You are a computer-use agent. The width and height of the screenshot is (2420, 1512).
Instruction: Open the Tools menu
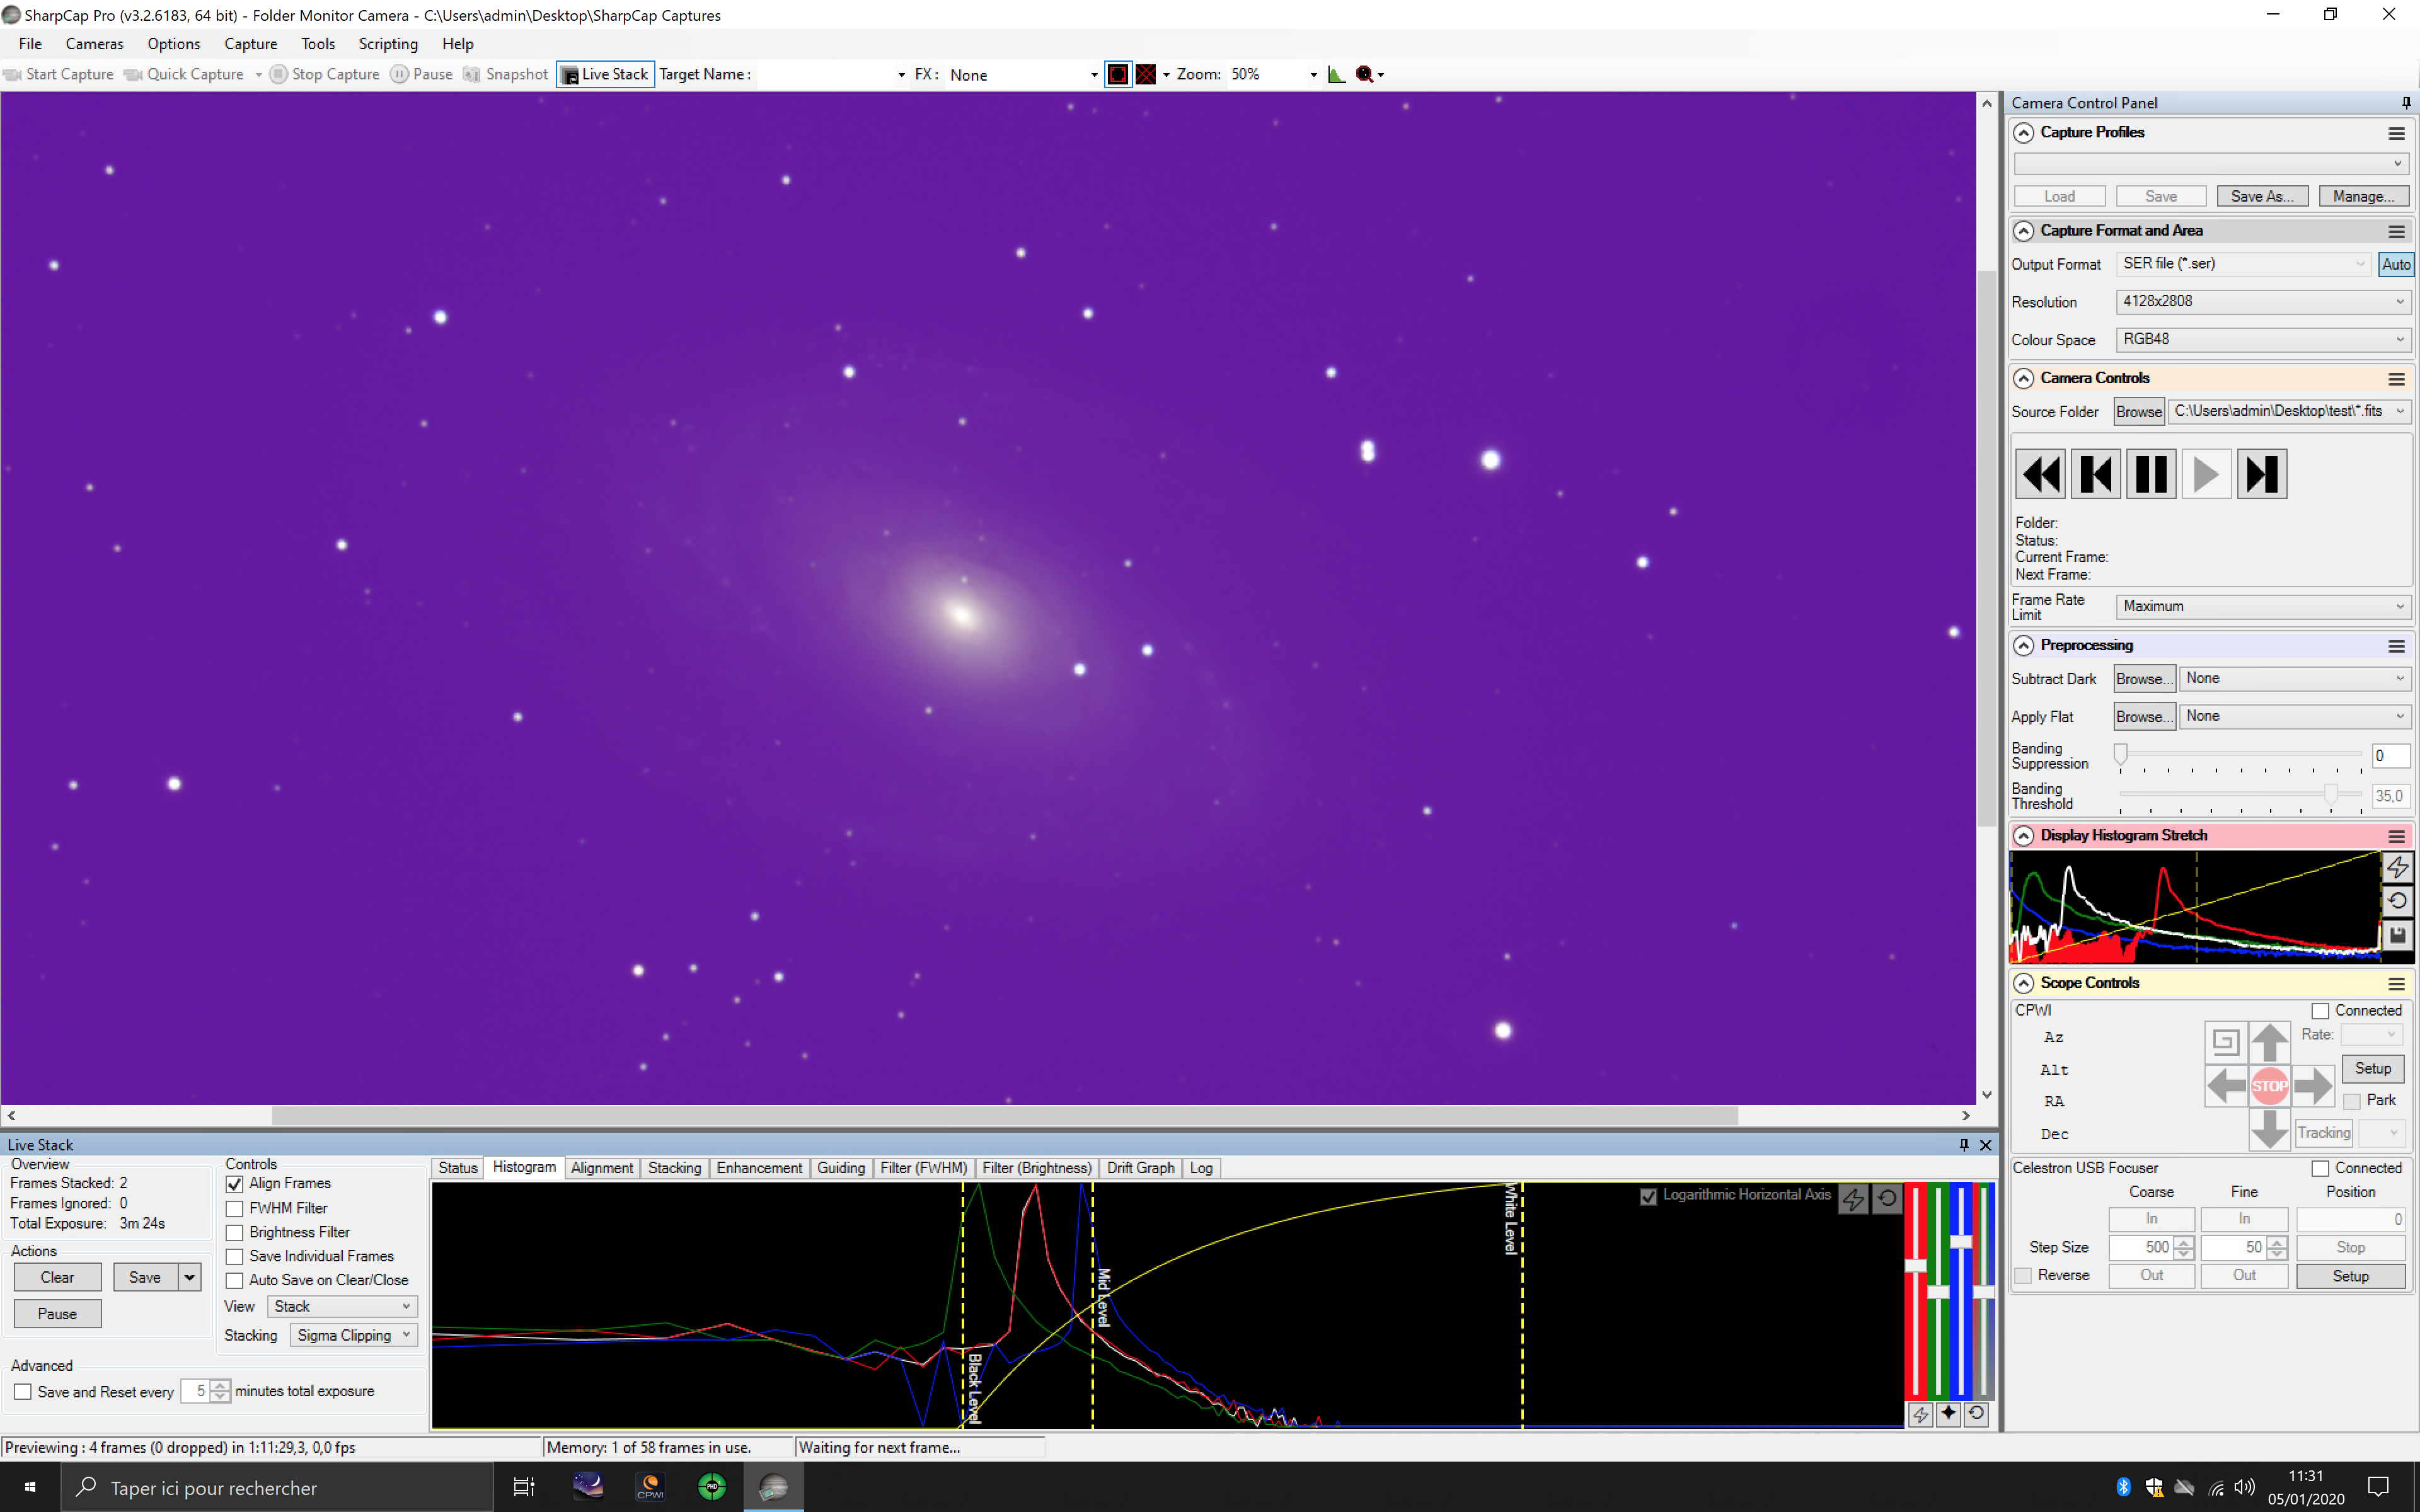318,44
